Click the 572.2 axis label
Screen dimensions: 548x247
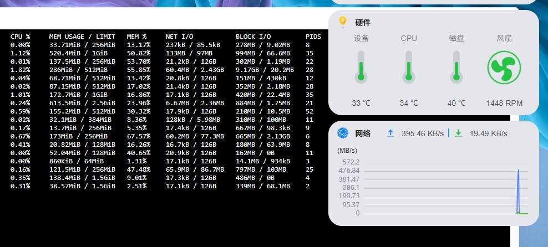tap(351, 162)
